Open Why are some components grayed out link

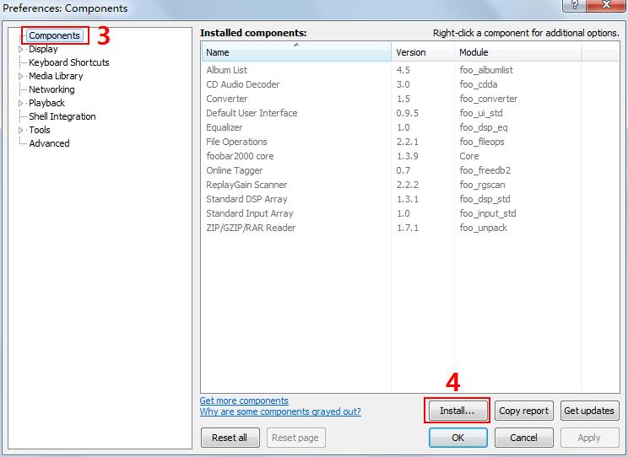click(x=280, y=411)
